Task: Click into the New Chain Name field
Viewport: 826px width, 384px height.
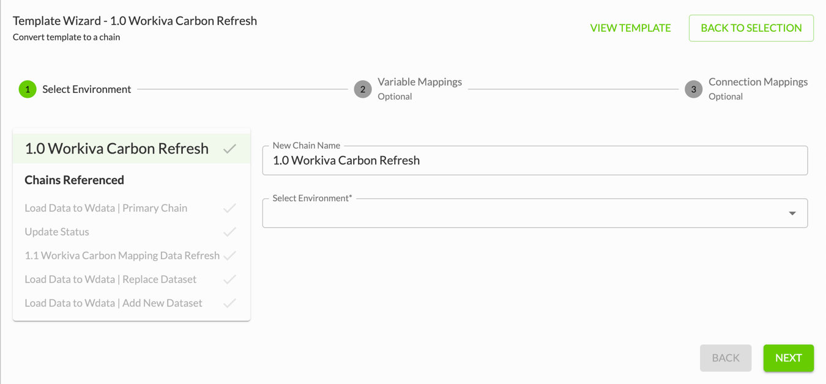Action: [x=535, y=160]
